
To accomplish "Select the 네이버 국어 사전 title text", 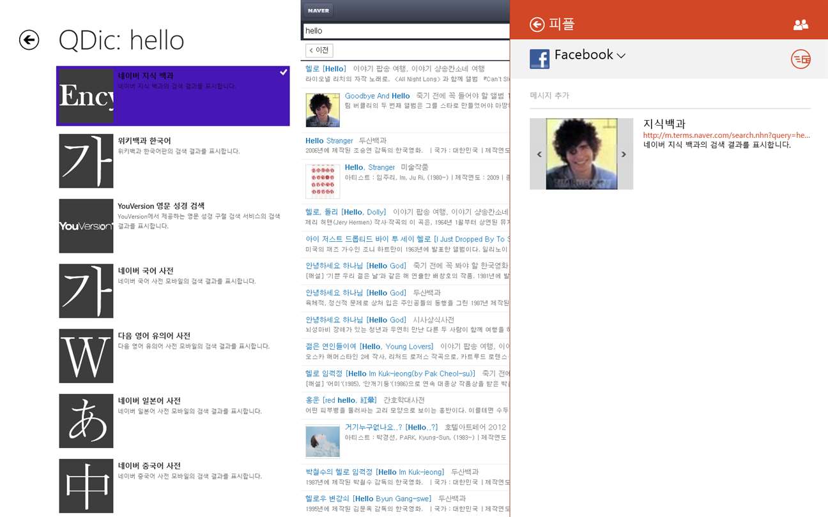I will coord(146,271).
